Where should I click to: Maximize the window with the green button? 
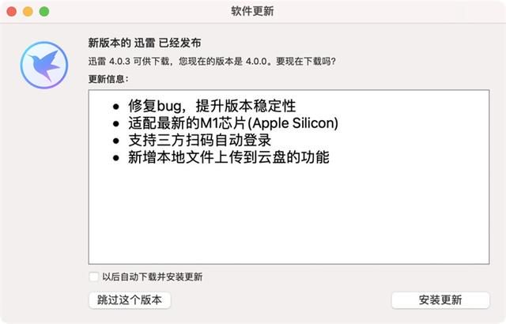44,11
